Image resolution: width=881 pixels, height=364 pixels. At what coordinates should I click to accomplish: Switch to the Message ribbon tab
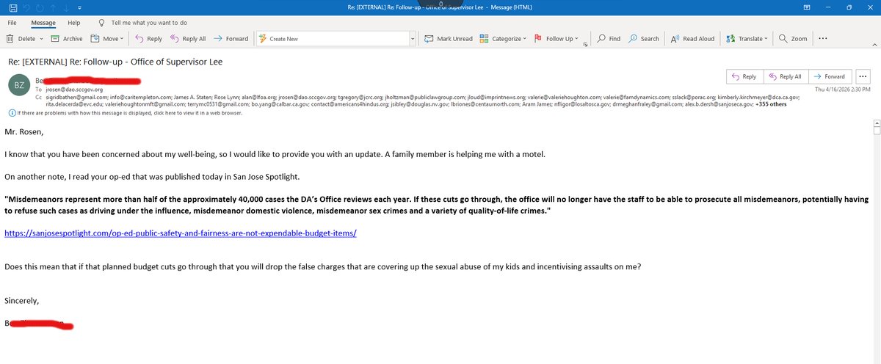[43, 22]
